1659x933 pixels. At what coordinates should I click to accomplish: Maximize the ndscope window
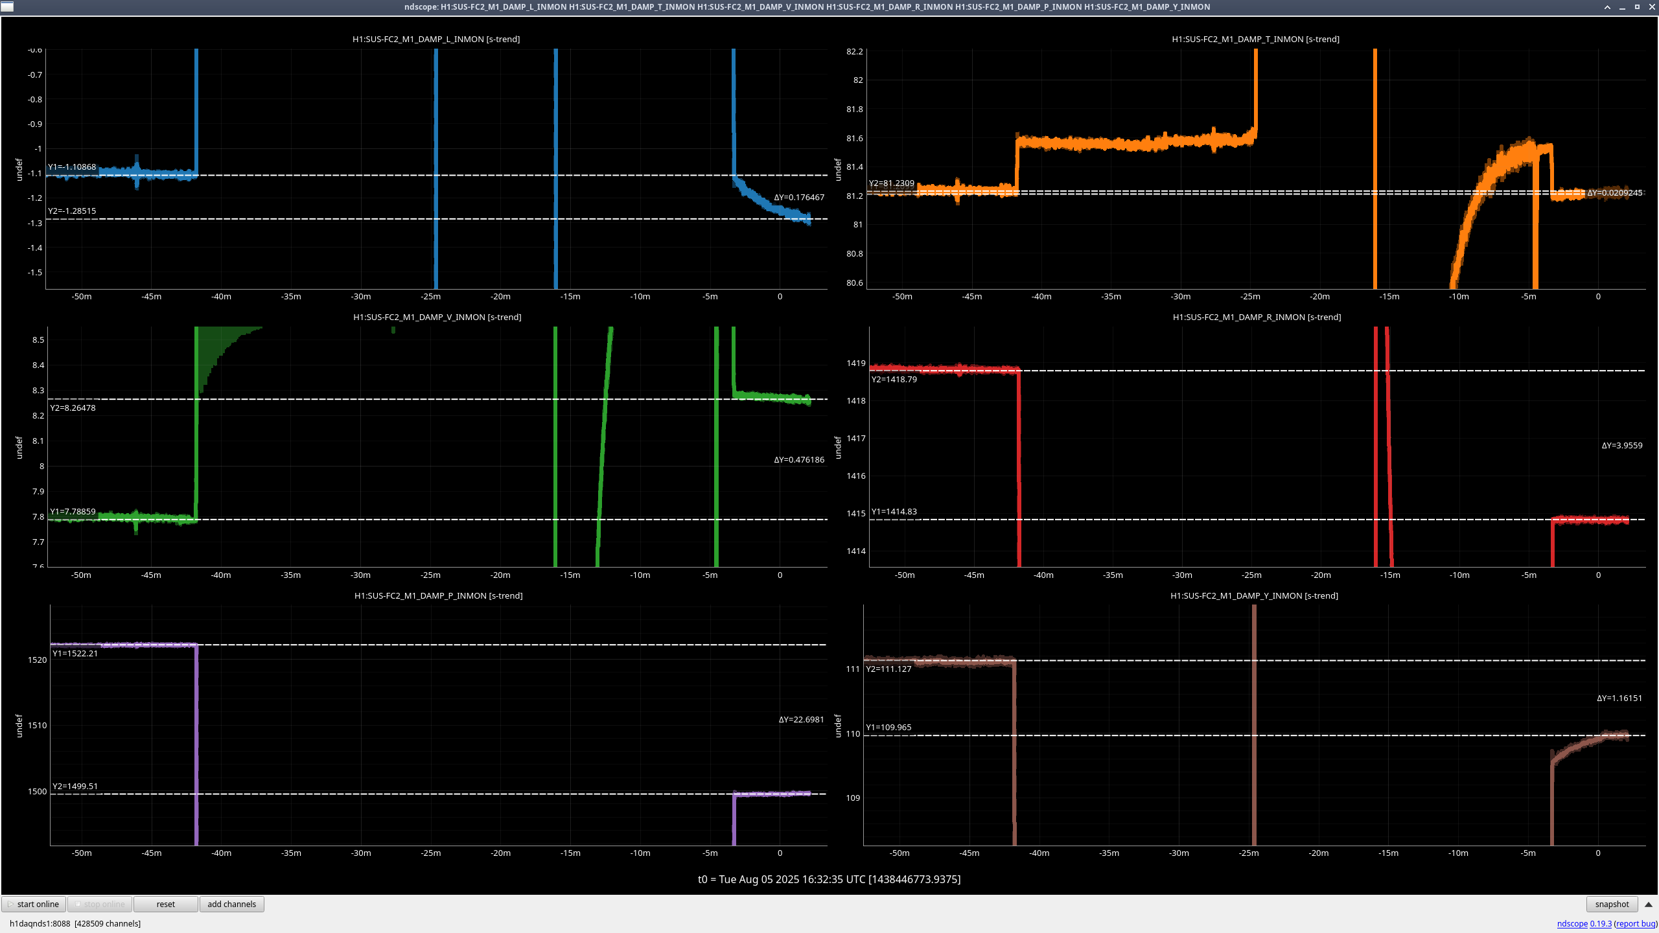point(1637,7)
